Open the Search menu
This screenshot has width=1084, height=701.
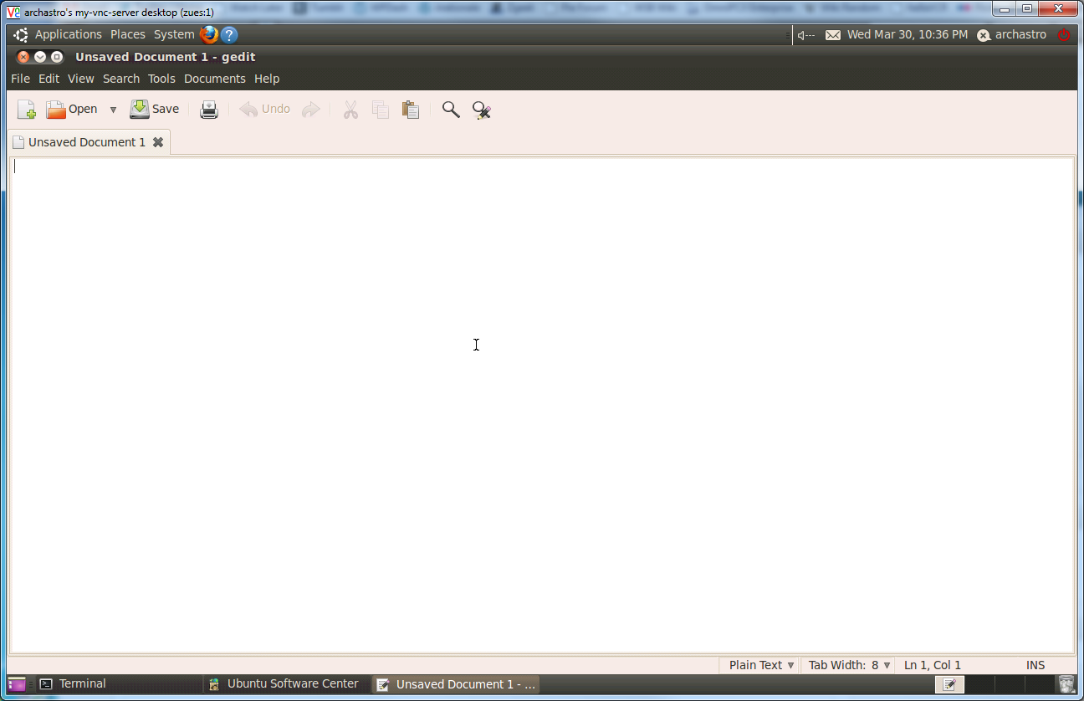click(x=121, y=79)
